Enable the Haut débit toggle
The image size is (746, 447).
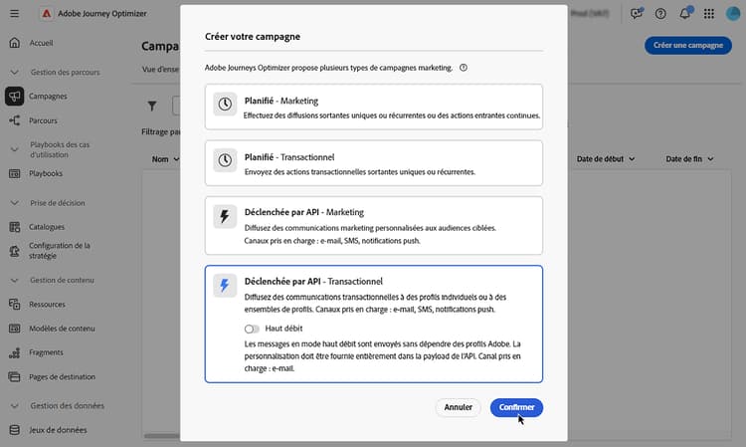click(x=252, y=329)
